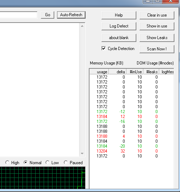Sort by the delta column header
180x192 pixels.
[118, 72]
